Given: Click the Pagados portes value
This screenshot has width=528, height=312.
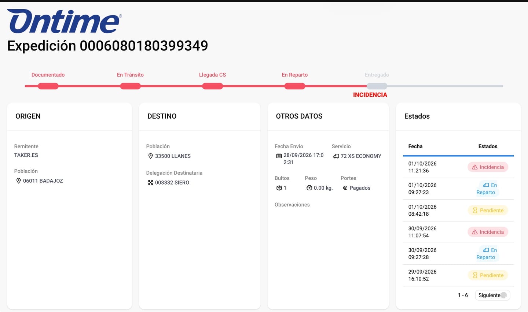Looking at the screenshot, I should pyautogui.click(x=360, y=188).
